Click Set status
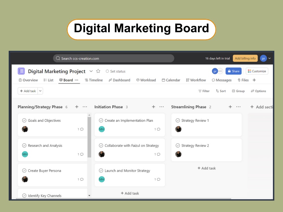The width and height of the screenshot is (283, 212). [115, 71]
